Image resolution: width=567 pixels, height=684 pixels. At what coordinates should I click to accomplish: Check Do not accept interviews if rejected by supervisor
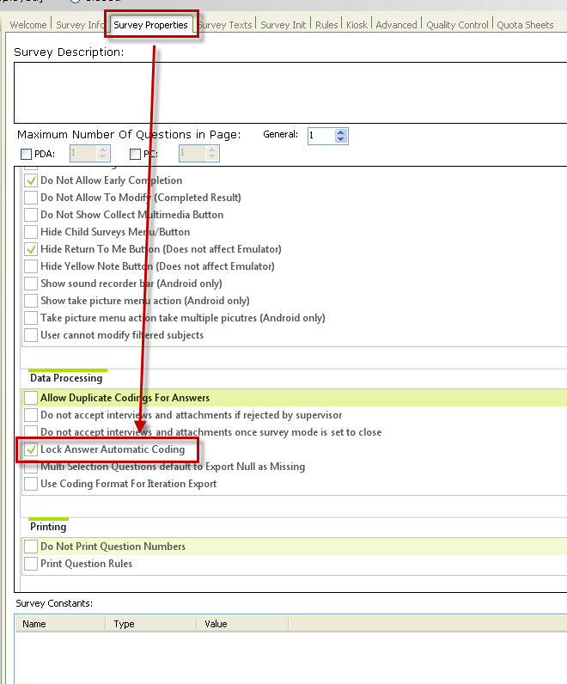(x=31, y=415)
